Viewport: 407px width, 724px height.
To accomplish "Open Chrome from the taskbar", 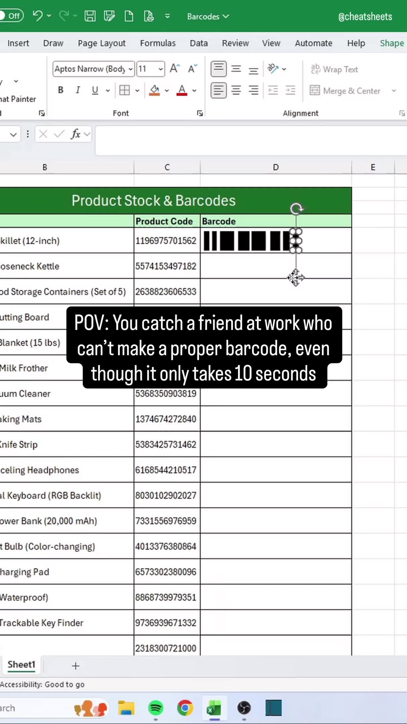I will coord(185,708).
